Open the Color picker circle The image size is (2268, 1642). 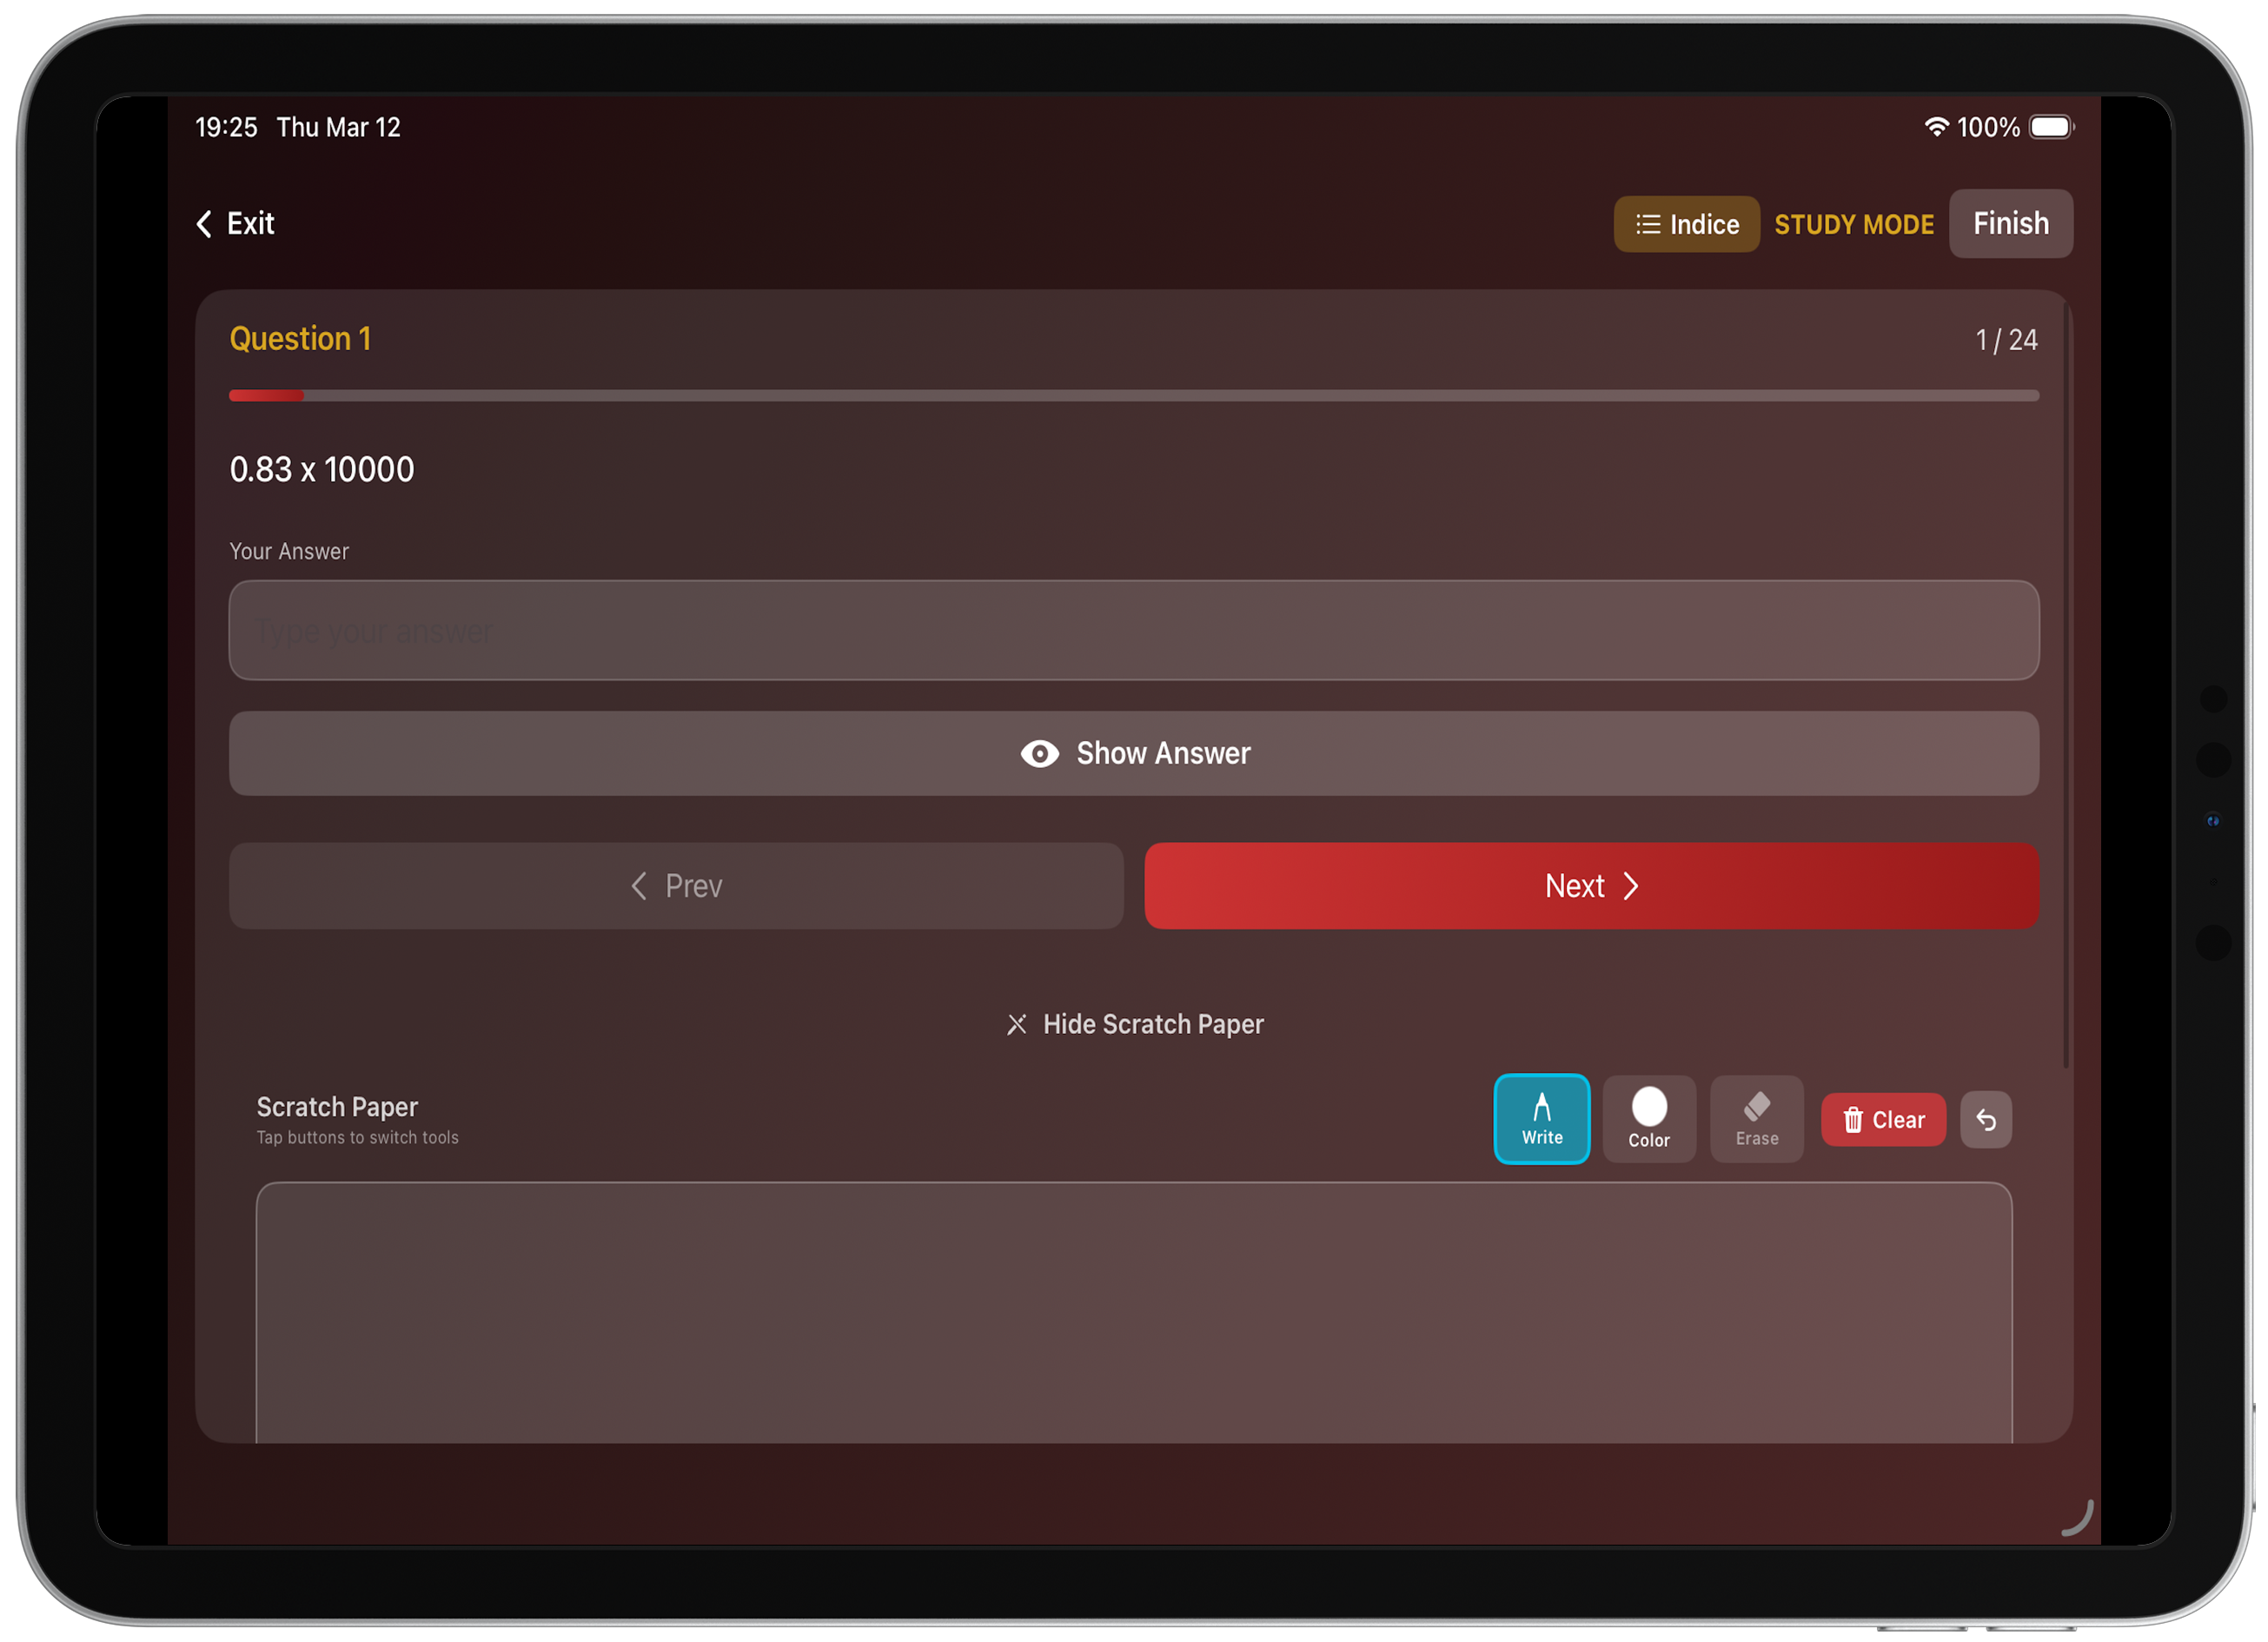1649,1107
